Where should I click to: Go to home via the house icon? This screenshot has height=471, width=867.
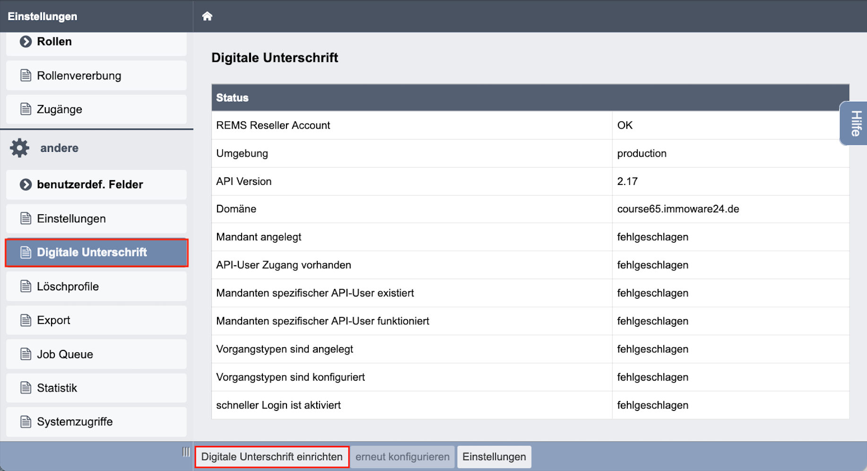tap(207, 16)
